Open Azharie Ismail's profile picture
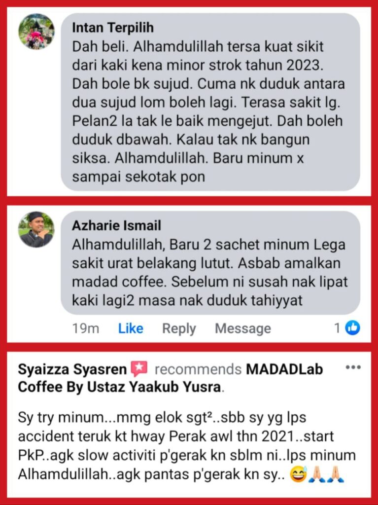Viewport: 378px width, 505px height. pyautogui.click(x=36, y=229)
